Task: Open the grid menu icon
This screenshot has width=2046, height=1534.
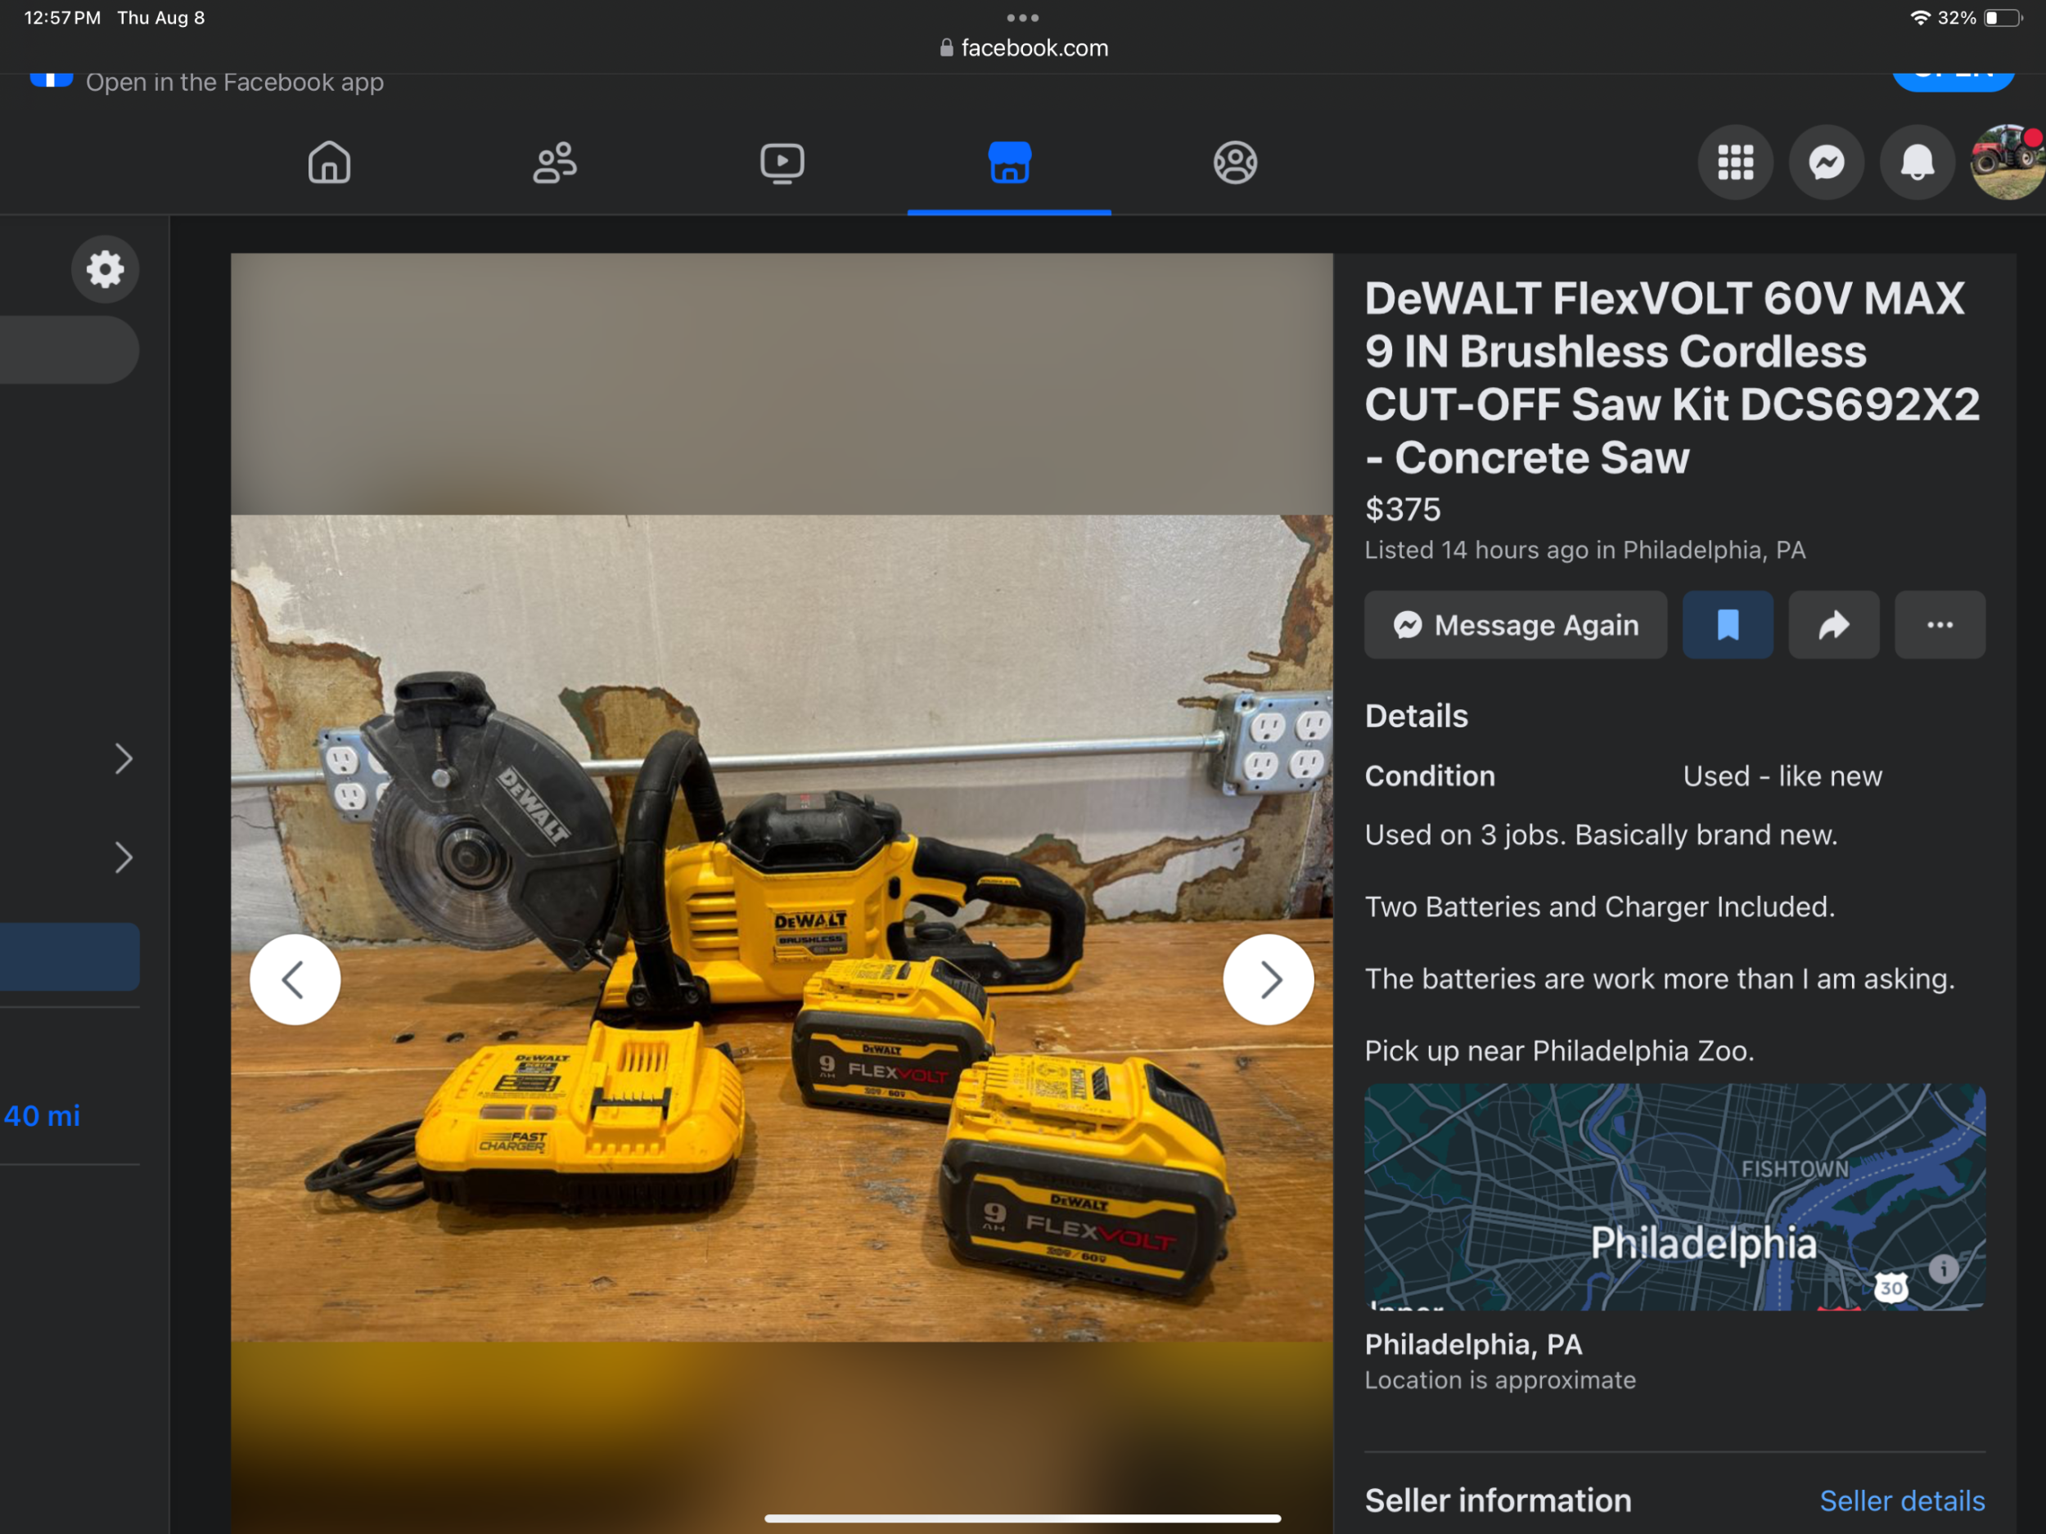Action: point(1735,163)
